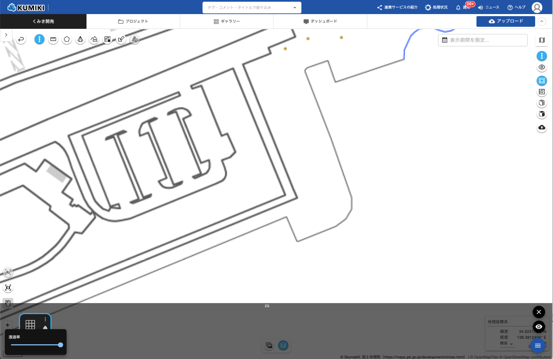Switch to the ダッシュボード tab
553x359 pixels.
[320, 21]
